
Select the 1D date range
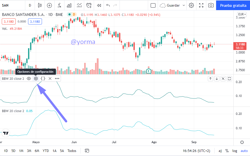coord(6,151)
